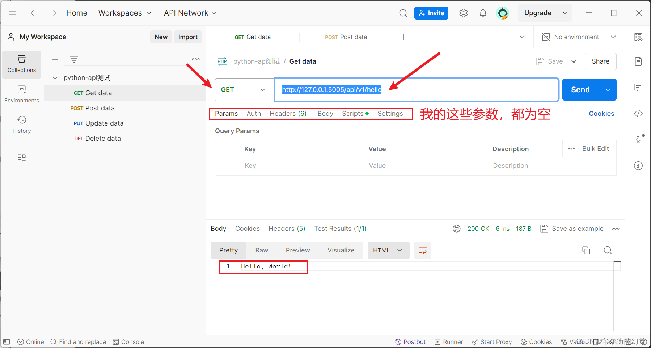Click the query param Key field
Image resolution: width=651 pixels, height=348 pixels.
click(x=301, y=166)
